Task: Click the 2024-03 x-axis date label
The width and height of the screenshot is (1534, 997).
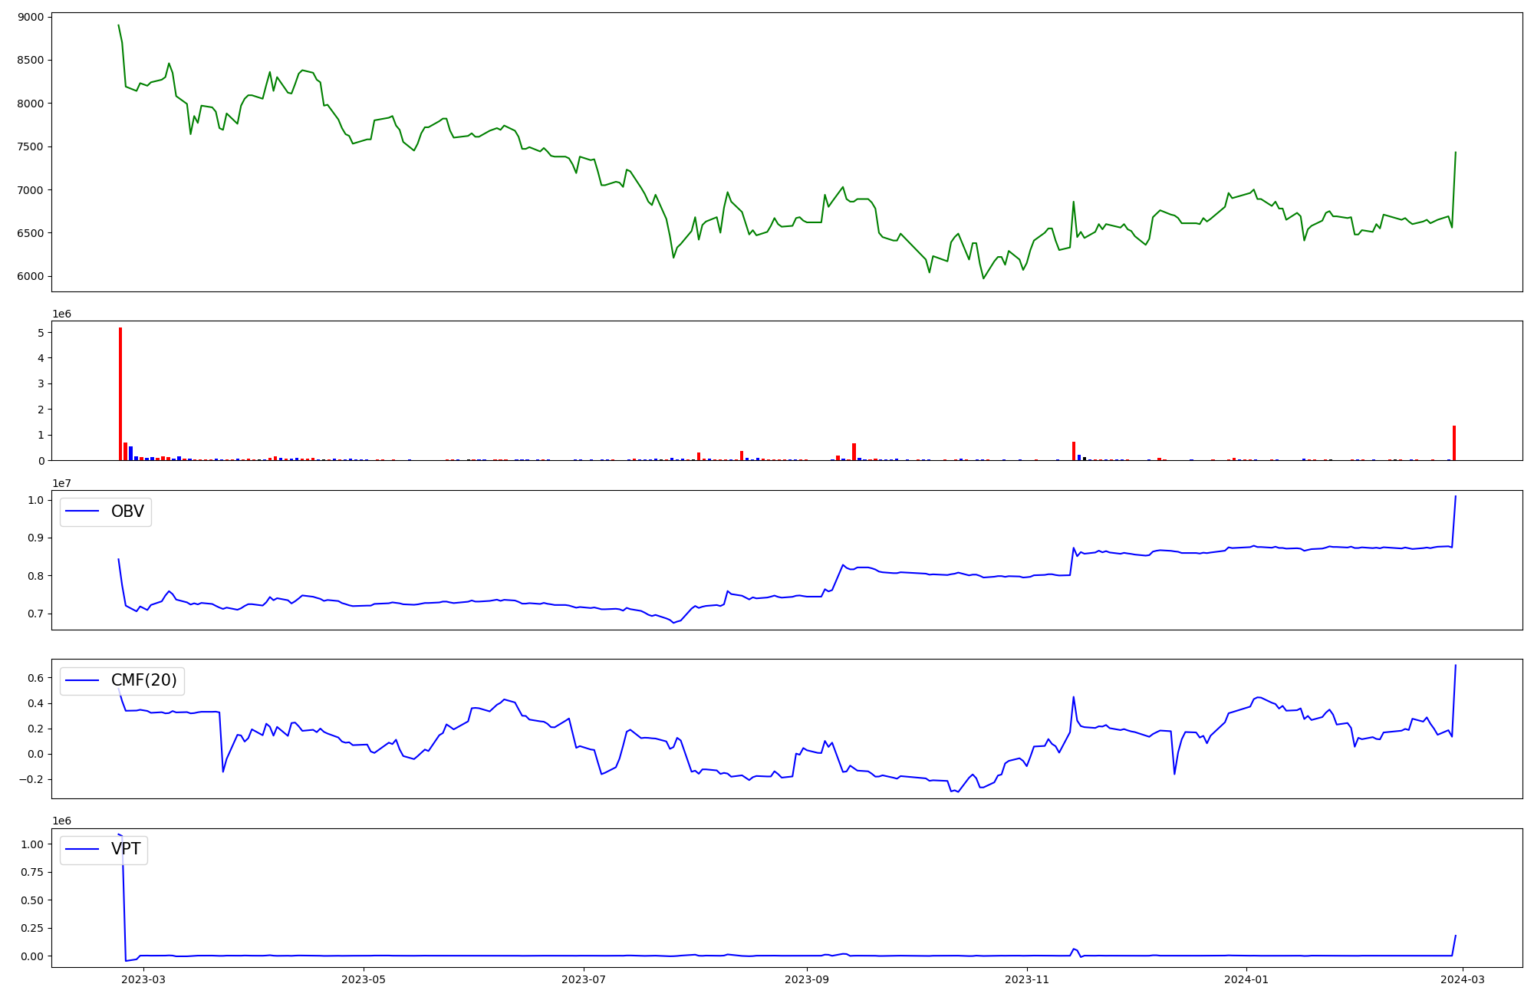Action: (x=1463, y=979)
